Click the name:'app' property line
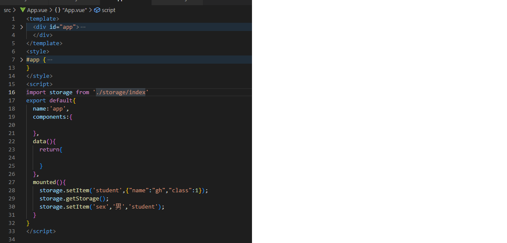The image size is (507, 243). tap(51, 109)
